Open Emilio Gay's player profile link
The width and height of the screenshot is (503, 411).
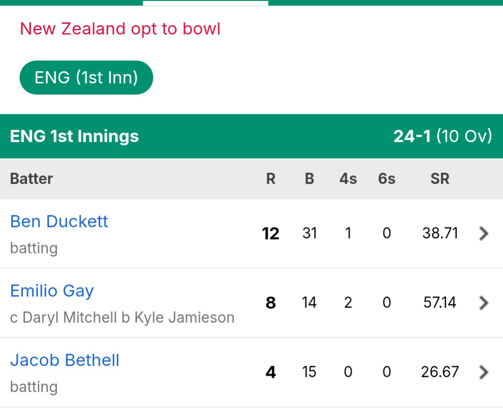[52, 291]
